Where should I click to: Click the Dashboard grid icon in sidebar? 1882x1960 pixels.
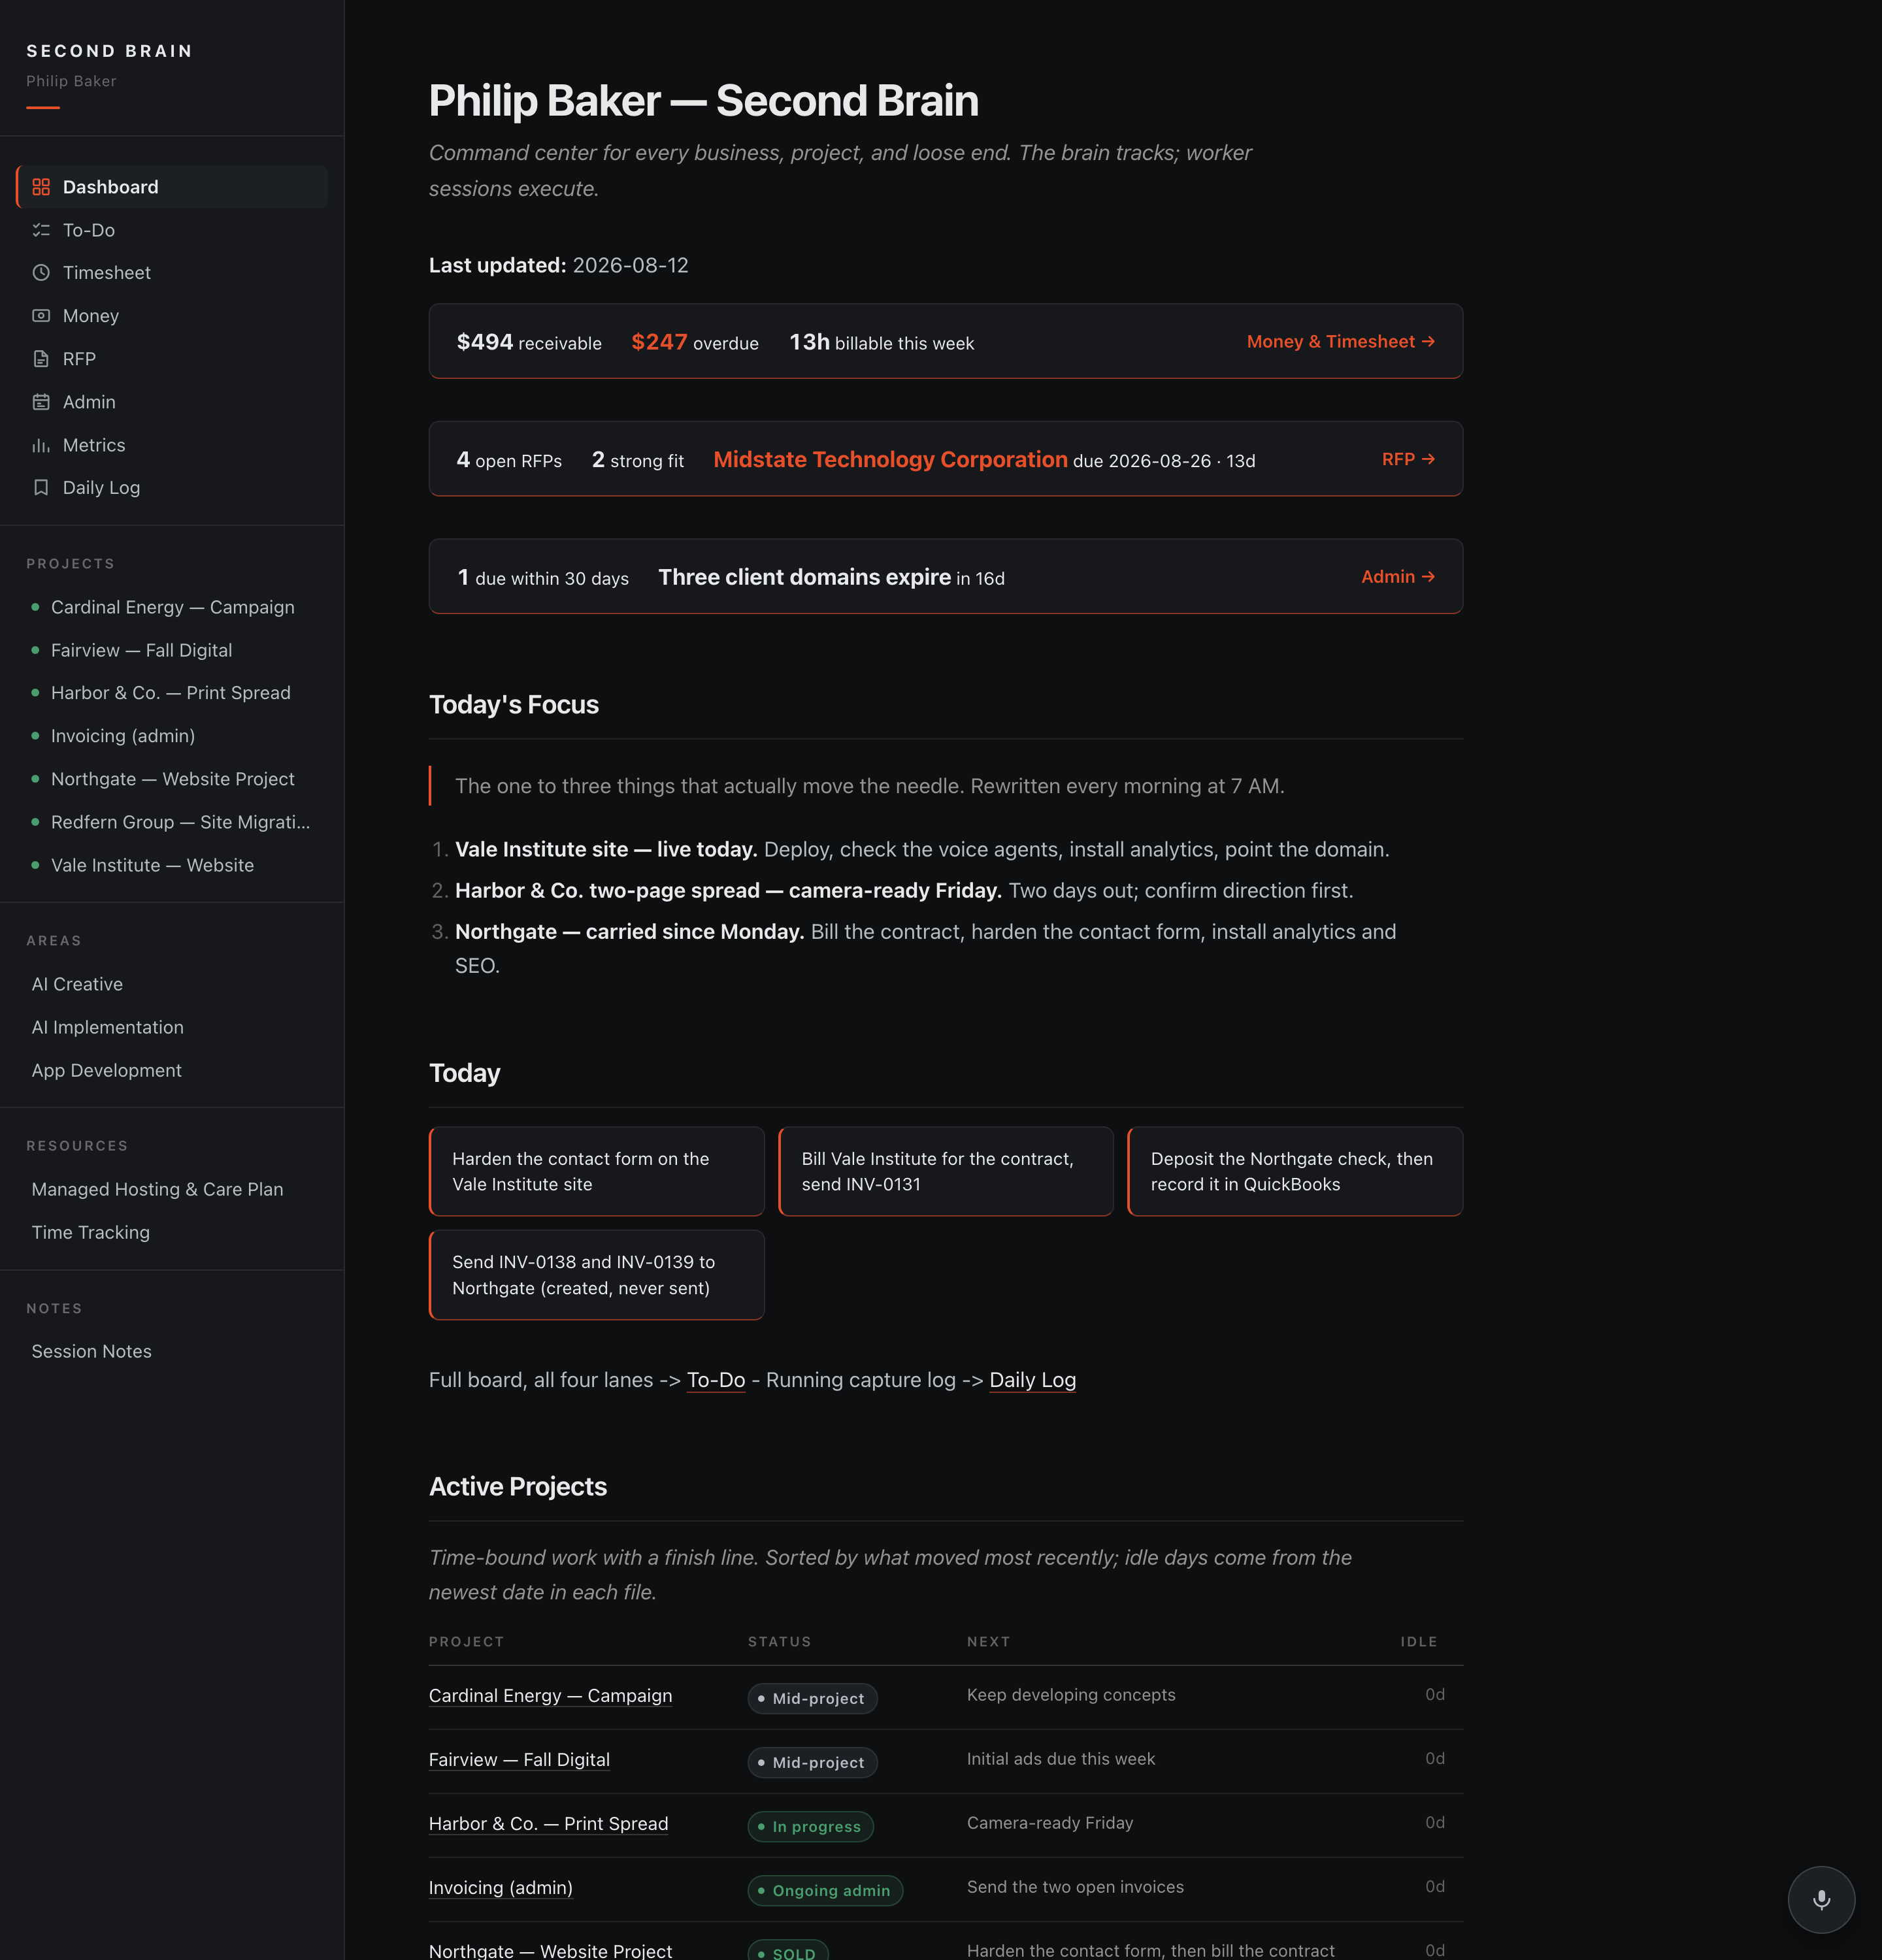click(41, 187)
